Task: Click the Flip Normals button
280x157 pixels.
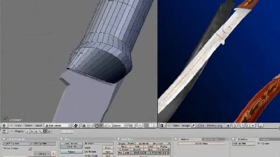Action: tap(164, 150)
